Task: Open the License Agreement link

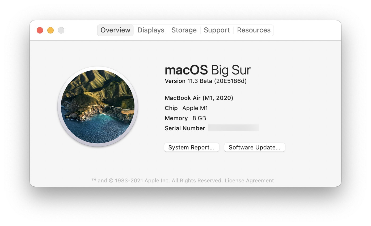Action: pyautogui.click(x=249, y=181)
